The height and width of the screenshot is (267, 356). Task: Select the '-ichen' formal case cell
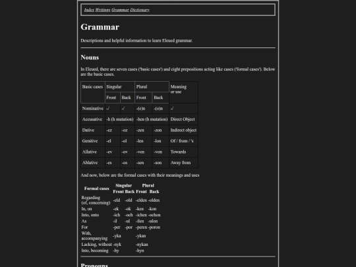[x=141, y=215]
